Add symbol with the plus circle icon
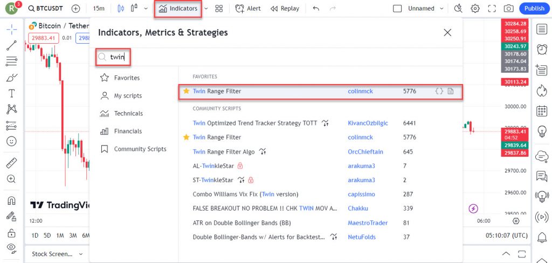This screenshot has height=263, width=552. [x=75, y=9]
